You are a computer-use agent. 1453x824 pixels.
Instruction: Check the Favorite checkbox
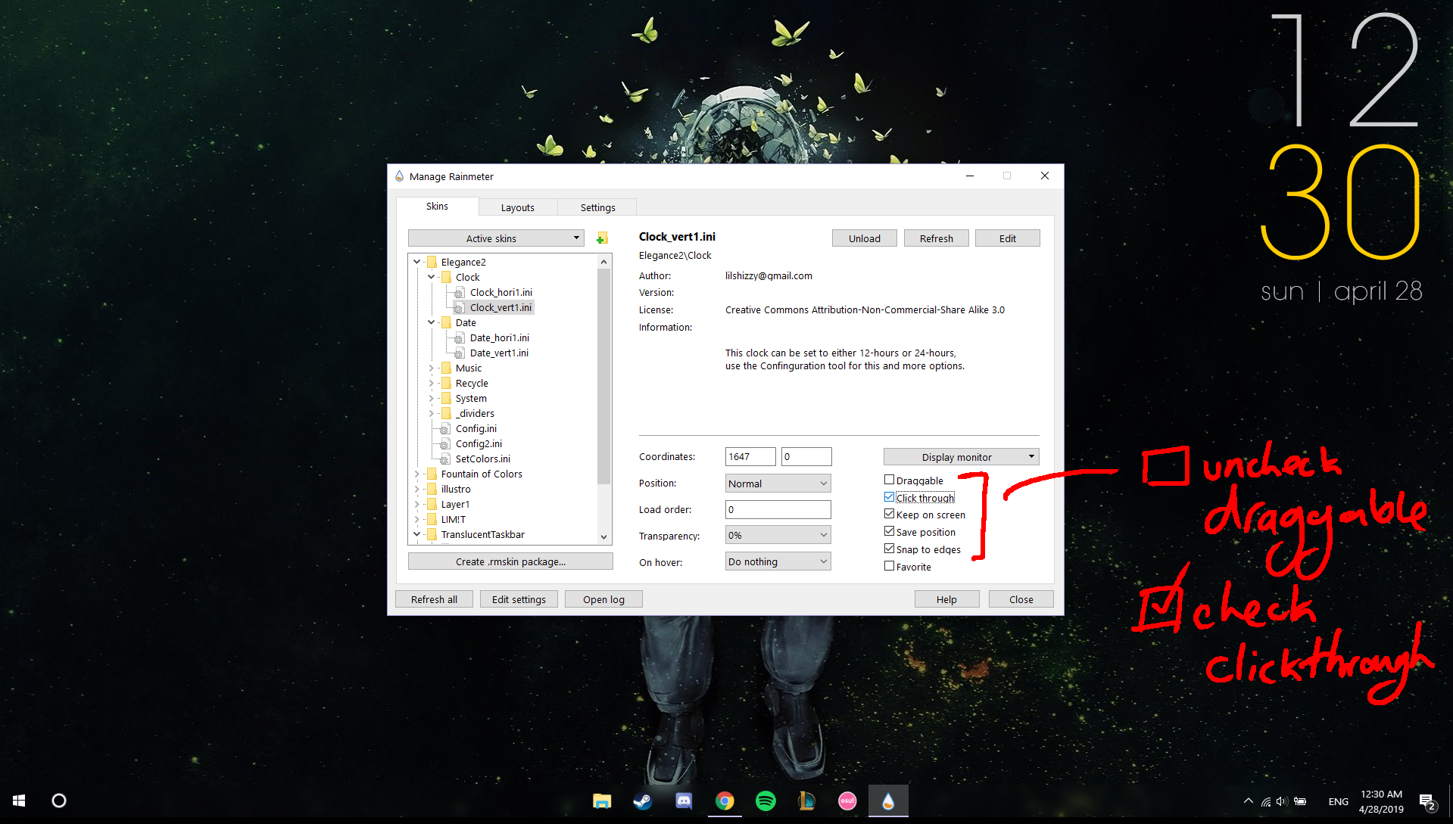[890, 566]
